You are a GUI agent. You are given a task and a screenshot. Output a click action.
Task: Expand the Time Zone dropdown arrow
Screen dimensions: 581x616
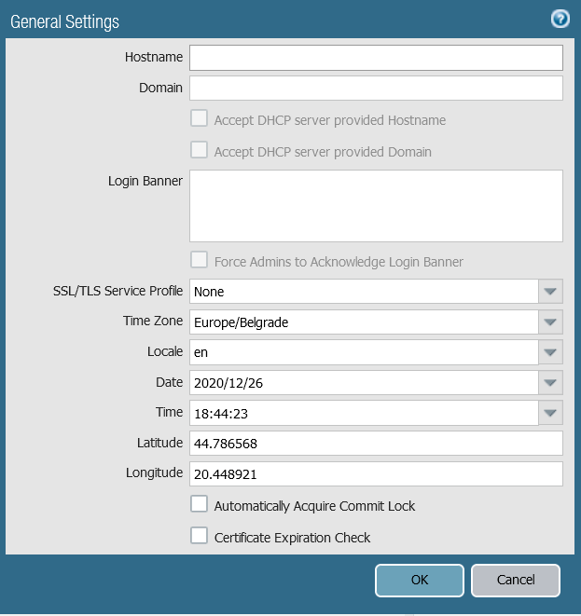point(550,322)
